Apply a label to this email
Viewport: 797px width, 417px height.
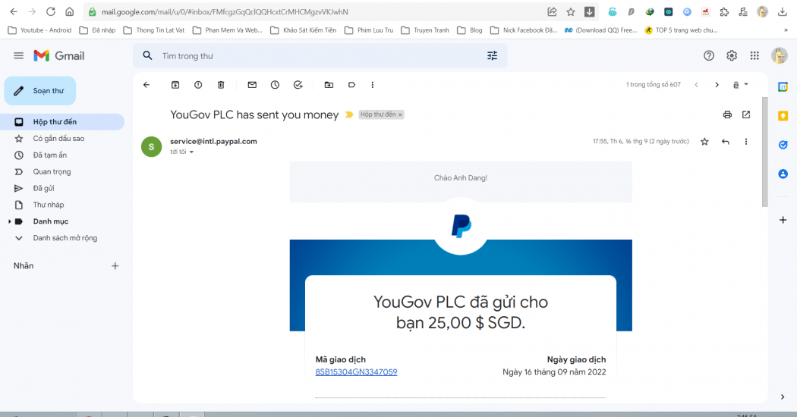pyautogui.click(x=351, y=85)
